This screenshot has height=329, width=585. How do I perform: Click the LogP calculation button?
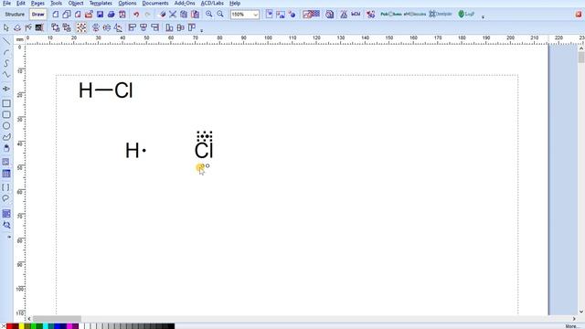click(x=466, y=15)
